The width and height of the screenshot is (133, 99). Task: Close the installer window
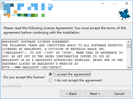coord(127,3)
